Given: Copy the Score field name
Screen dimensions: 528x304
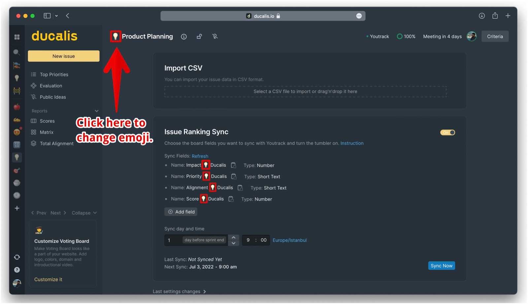Looking at the screenshot, I should [231, 199].
